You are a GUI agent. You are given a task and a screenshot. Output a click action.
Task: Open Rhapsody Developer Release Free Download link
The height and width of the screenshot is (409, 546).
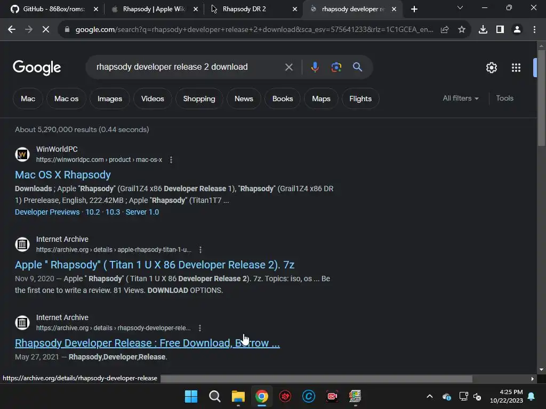tap(147, 343)
